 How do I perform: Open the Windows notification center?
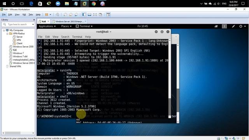243,3
